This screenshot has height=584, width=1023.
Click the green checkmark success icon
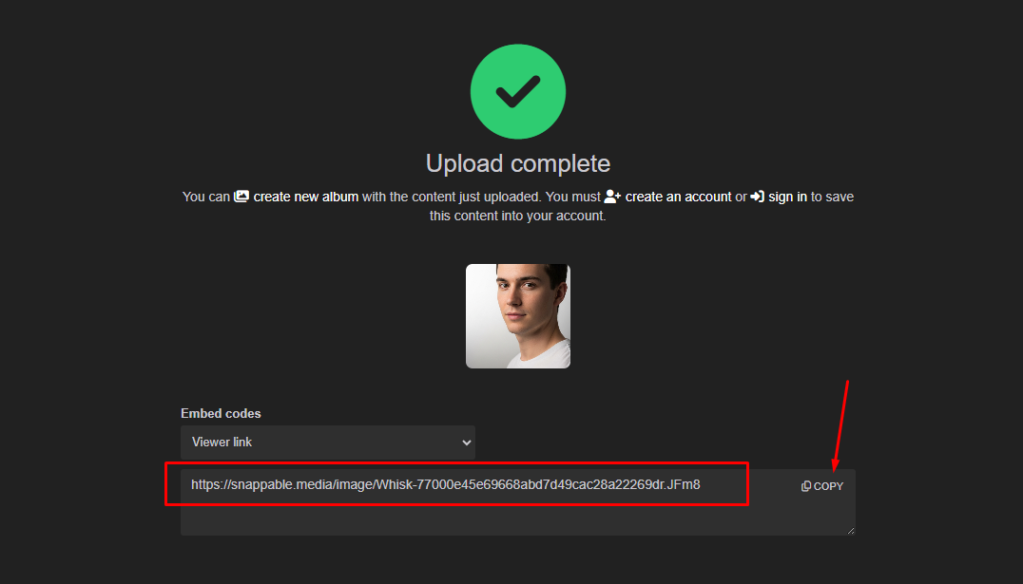coord(518,92)
